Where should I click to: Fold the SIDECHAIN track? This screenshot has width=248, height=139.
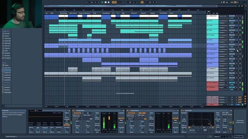(x=208, y=16)
